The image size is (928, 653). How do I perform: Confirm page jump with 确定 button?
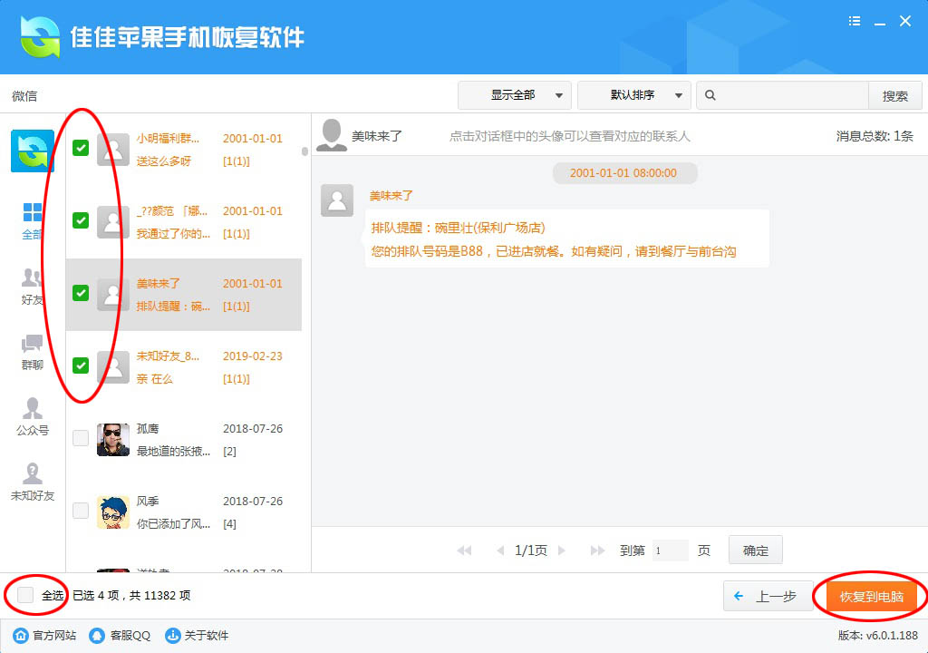click(x=756, y=551)
